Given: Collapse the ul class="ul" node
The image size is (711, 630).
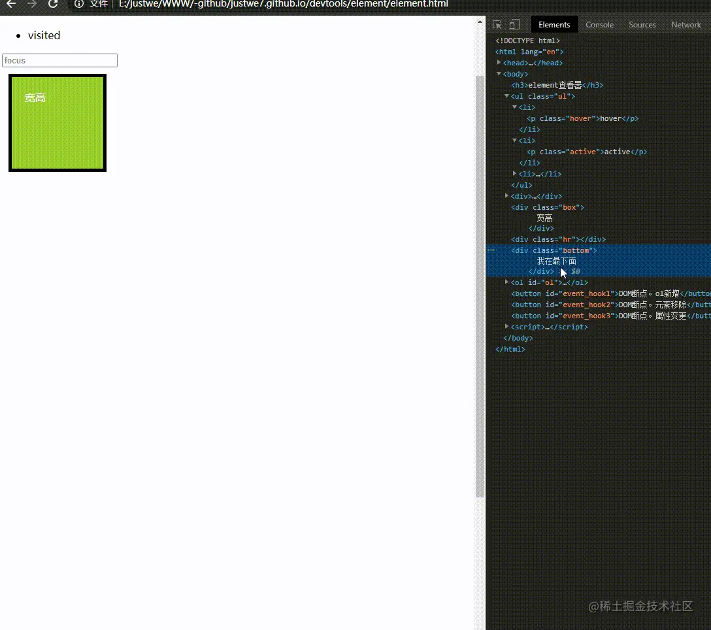Looking at the screenshot, I should (x=506, y=95).
